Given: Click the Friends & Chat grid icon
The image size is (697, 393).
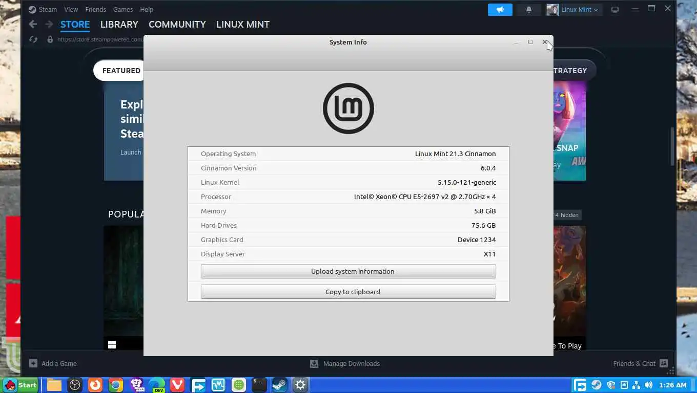Looking at the screenshot, I should tap(664, 363).
